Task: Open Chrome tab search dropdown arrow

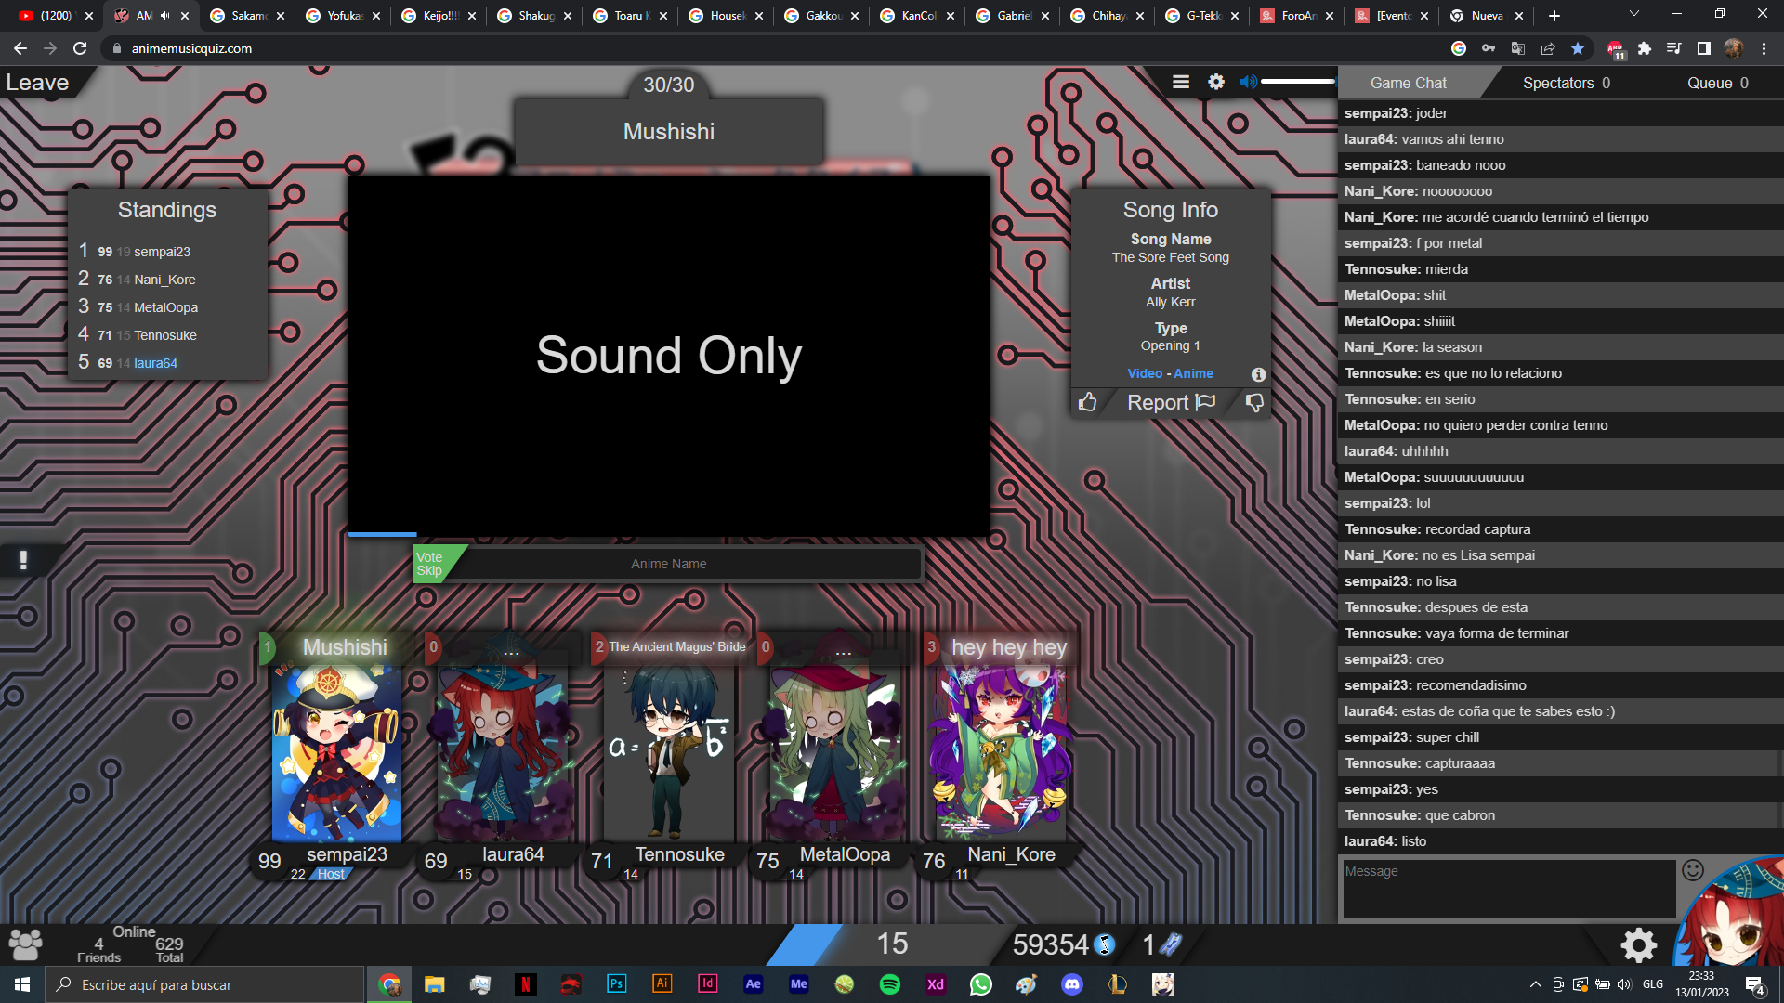Action: coord(1633,14)
